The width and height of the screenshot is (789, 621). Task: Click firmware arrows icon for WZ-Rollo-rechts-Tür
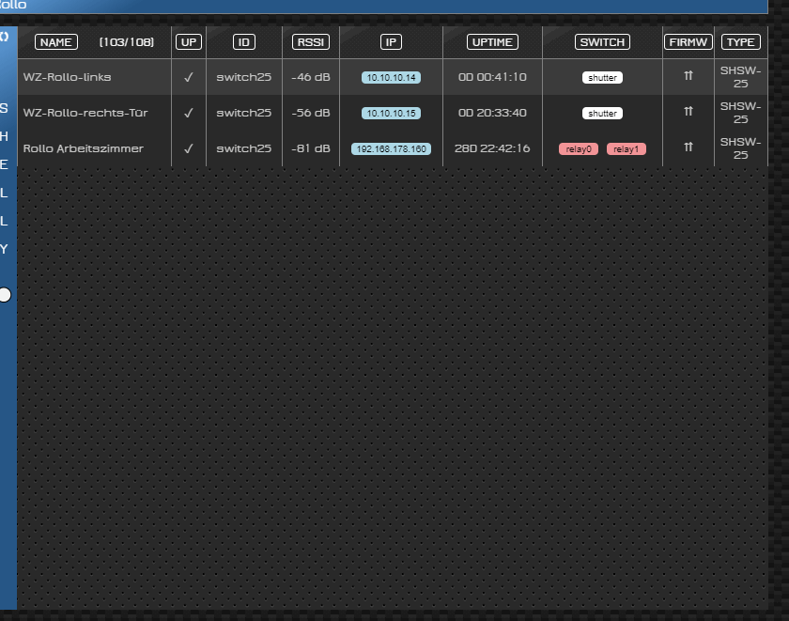click(x=688, y=113)
